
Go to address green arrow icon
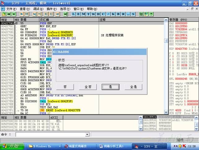pos(65,14)
